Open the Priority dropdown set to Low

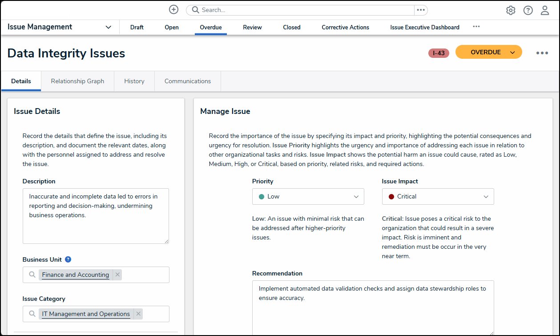pos(308,196)
